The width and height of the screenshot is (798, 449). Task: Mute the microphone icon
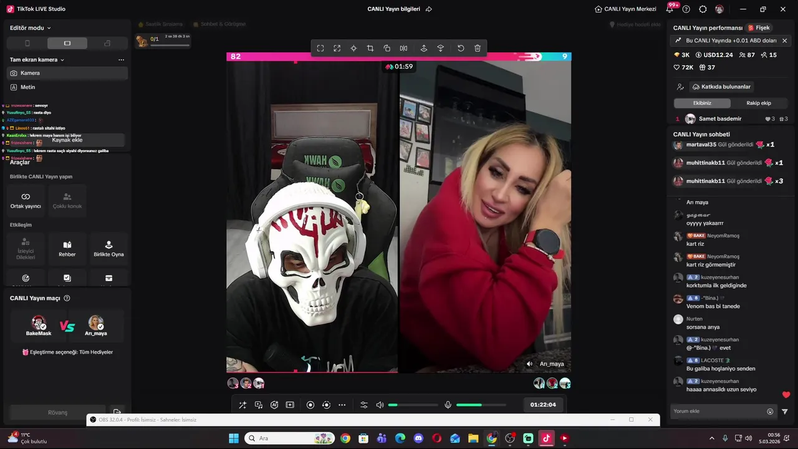point(448,405)
